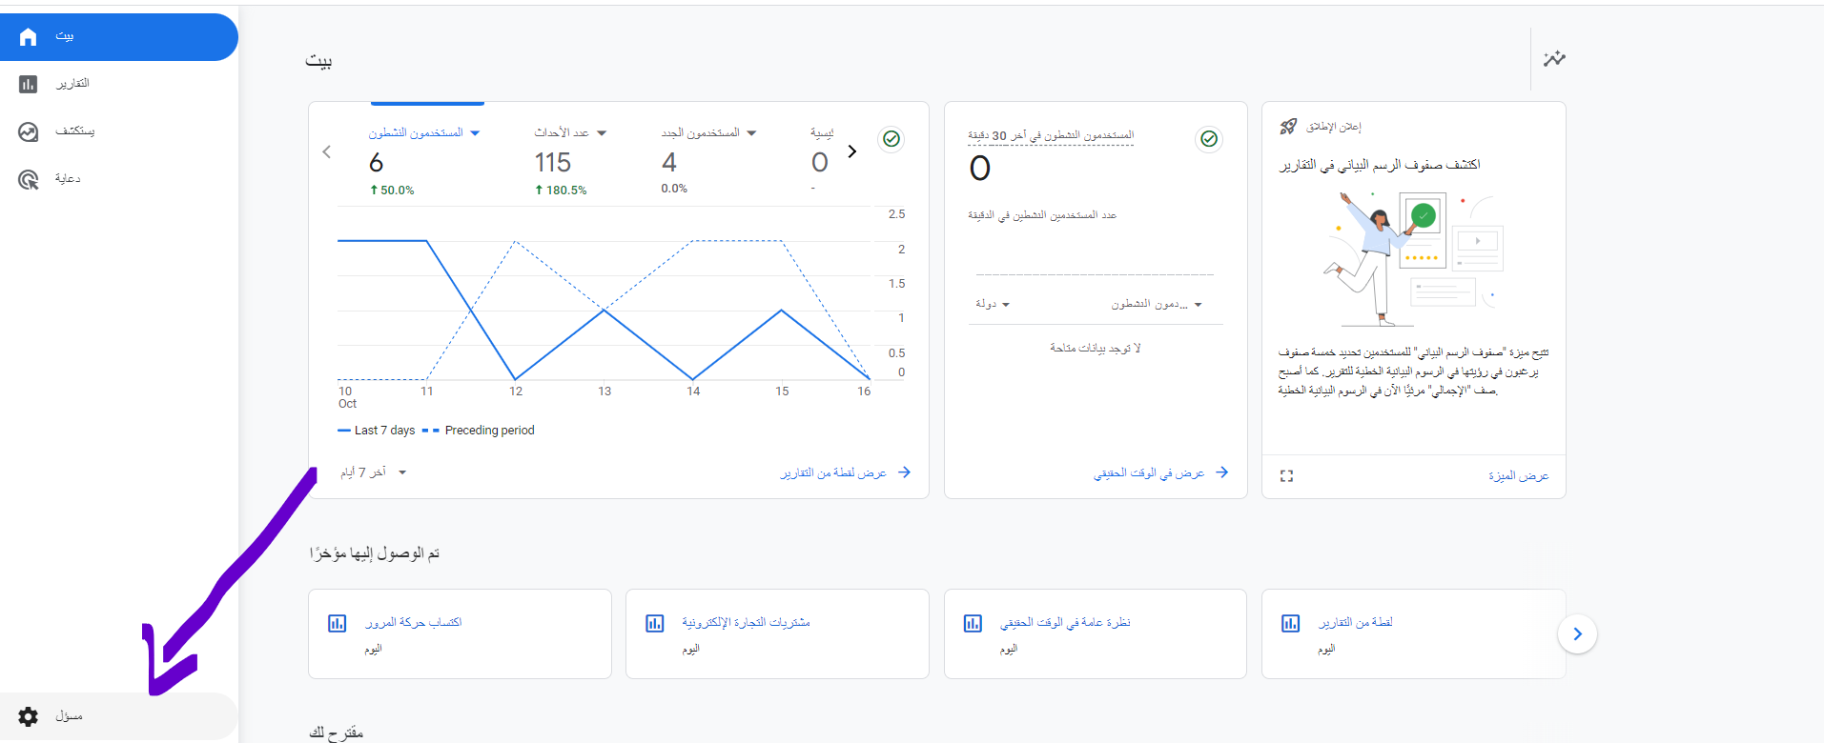The width and height of the screenshot is (1824, 743).
Task: Click green check status on realtime card
Action: coord(1209,139)
